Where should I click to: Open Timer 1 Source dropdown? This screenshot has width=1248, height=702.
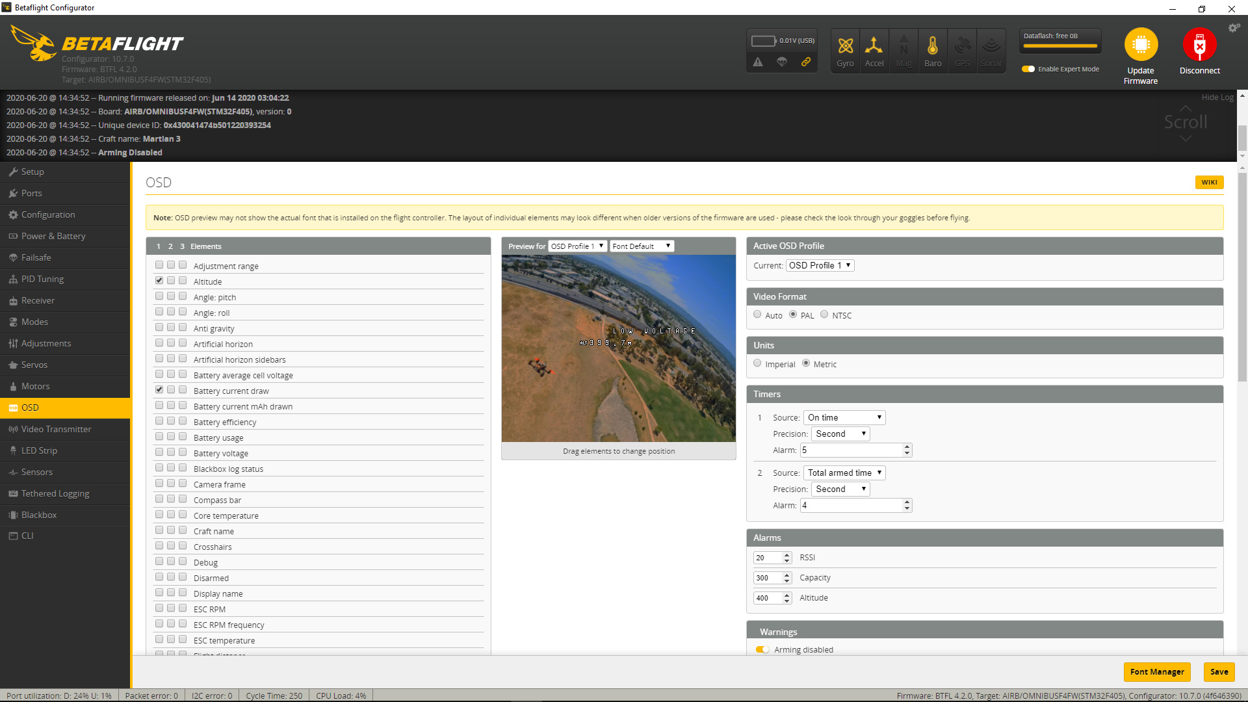[844, 417]
